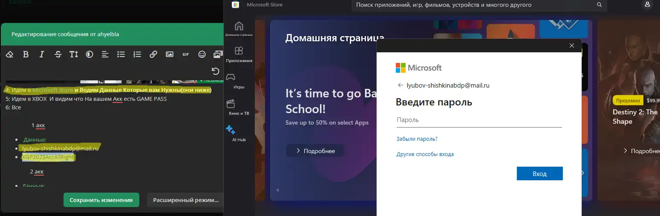
Task: Open Подробнее on the Back to School banner
Action: (315, 151)
